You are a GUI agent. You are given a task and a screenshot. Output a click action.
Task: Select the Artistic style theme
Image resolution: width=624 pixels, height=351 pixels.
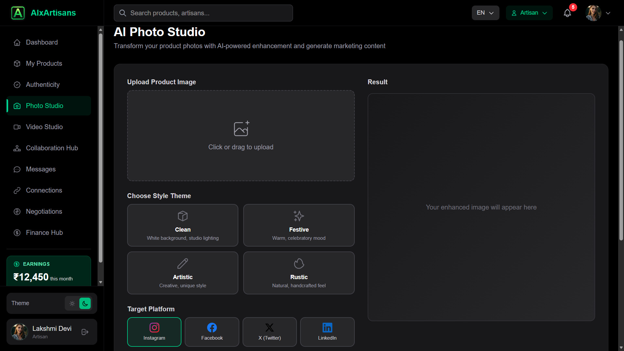183,273
